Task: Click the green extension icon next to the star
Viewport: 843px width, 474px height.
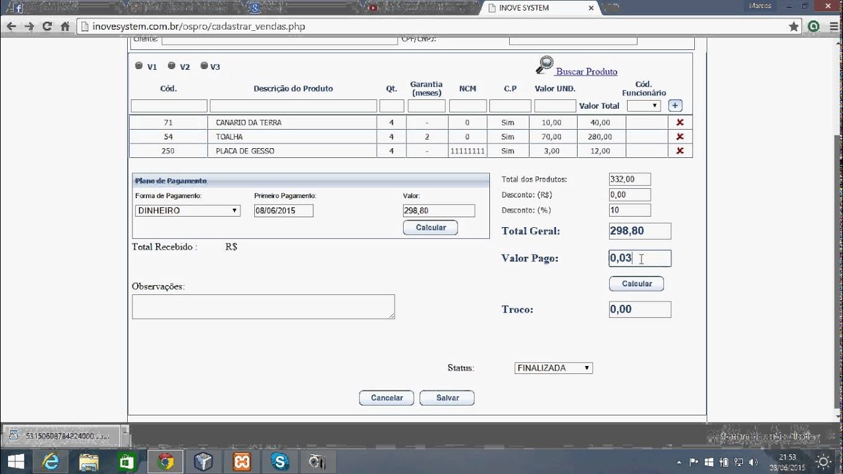Action: [813, 27]
